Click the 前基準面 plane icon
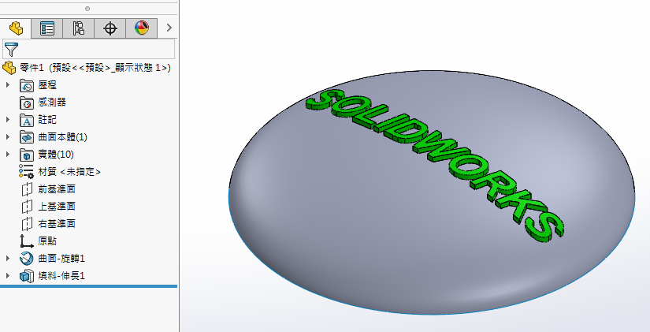The width and height of the screenshot is (650, 332). click(x=27, y=189)
